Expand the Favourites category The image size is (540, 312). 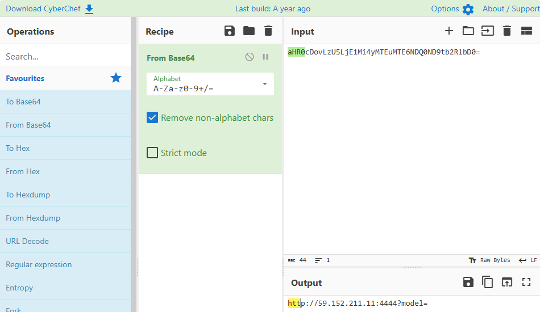pyautogui.click(x=65, y=78)
